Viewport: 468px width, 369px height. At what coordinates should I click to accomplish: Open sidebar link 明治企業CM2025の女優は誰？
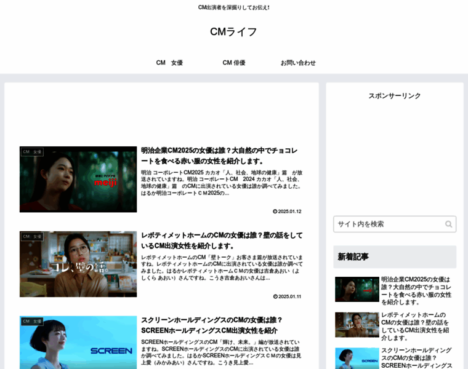click(x=416, y=291)
